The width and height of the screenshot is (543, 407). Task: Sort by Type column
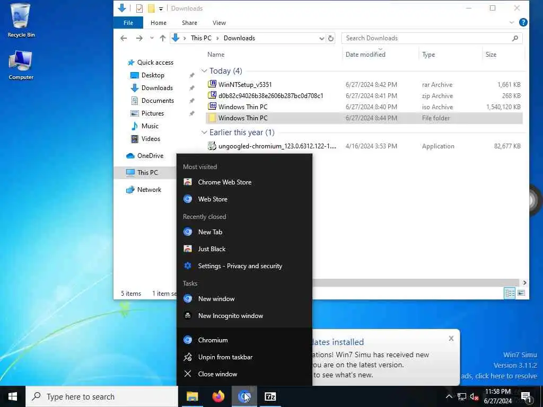pyautogui.click(x=428, y=55)
